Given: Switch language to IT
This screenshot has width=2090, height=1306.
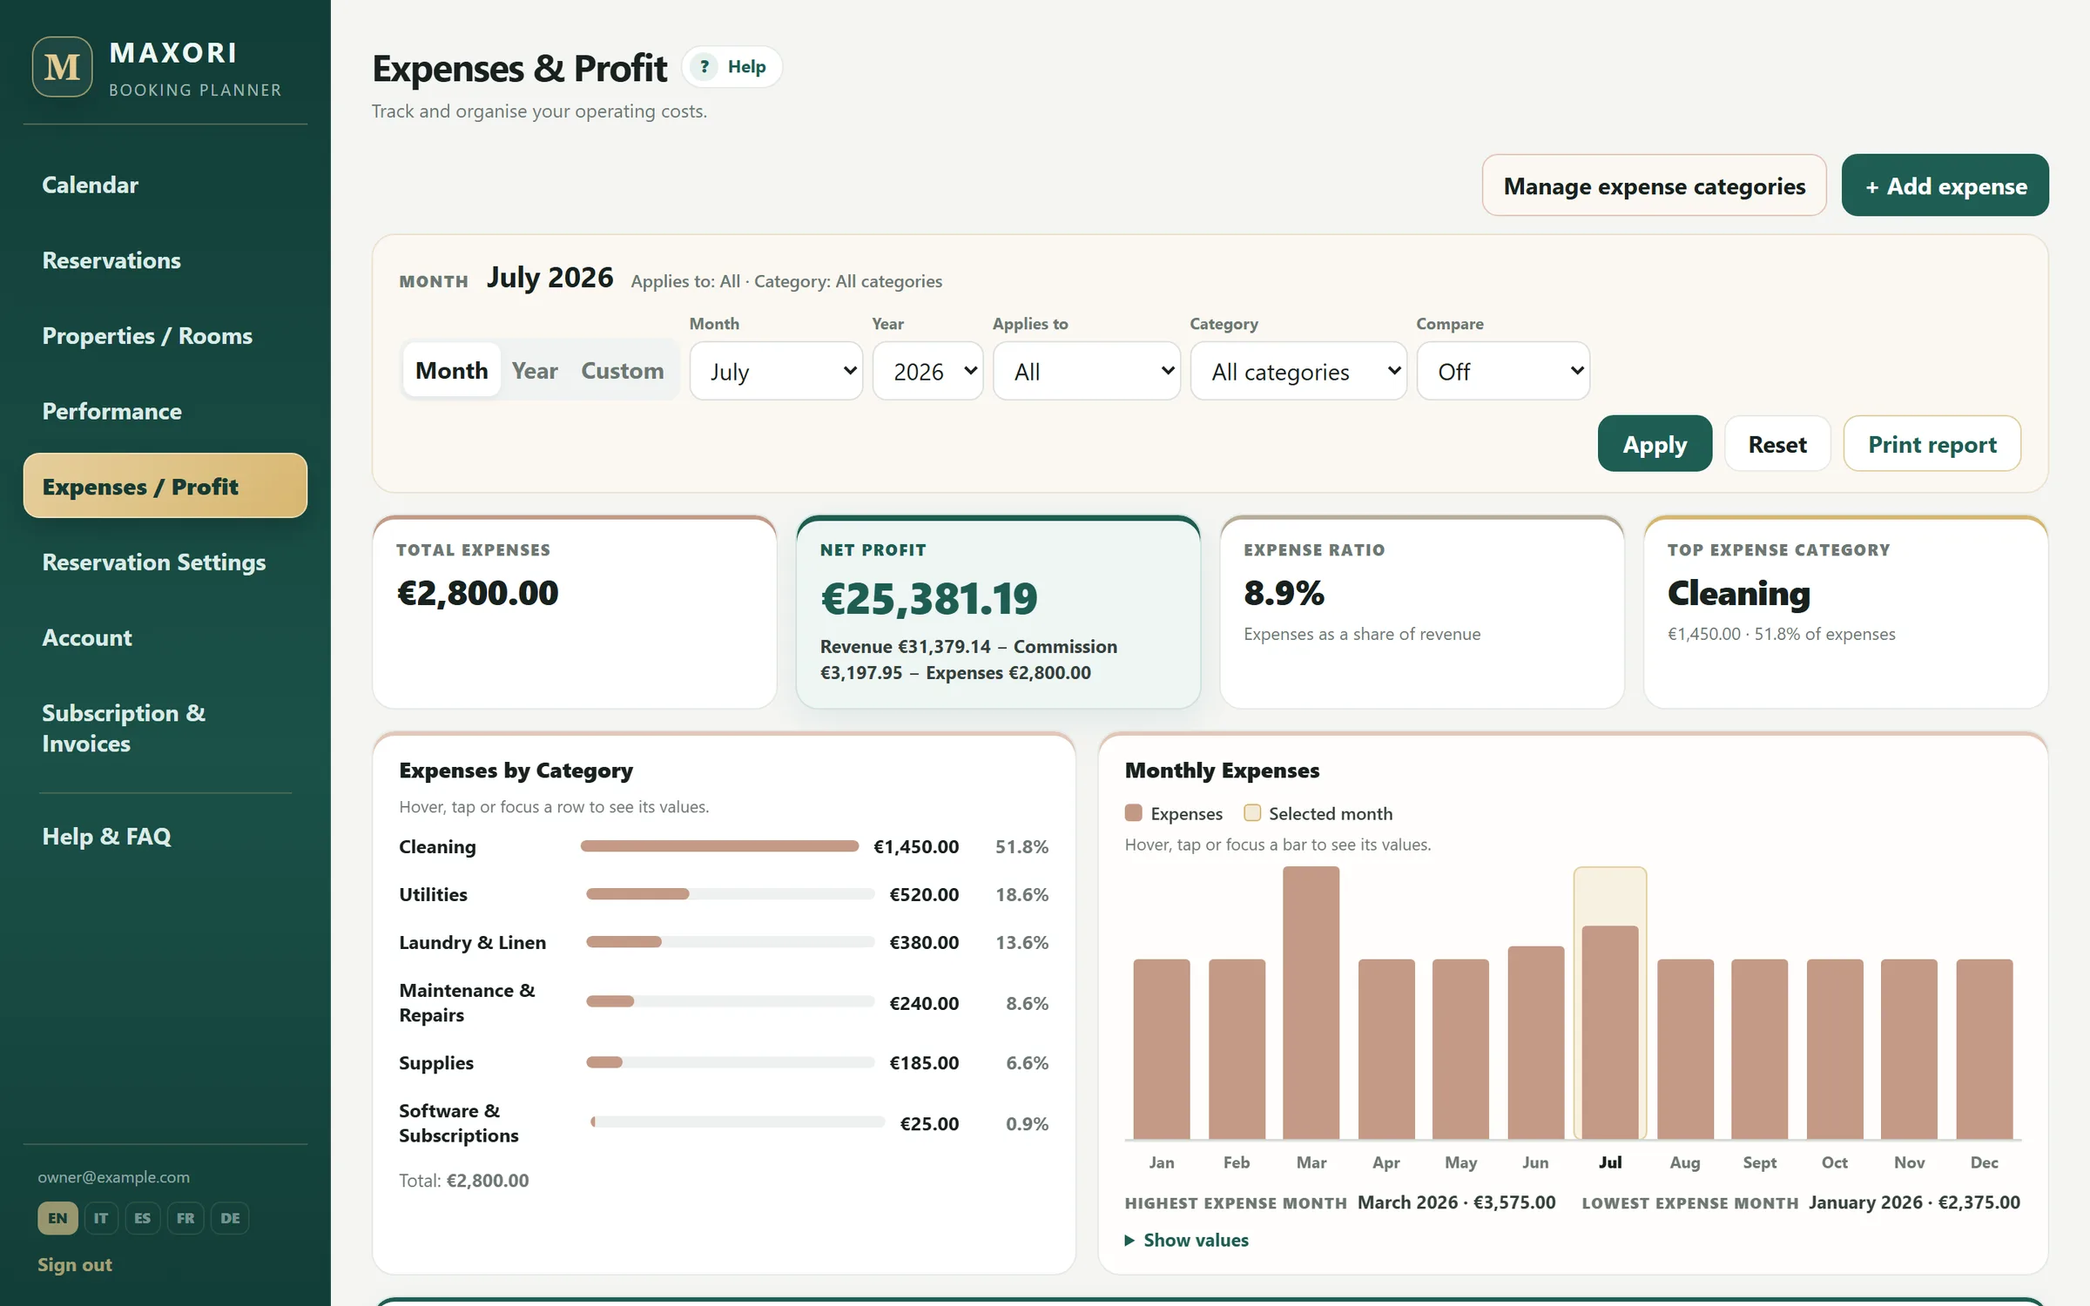Looking at the screenshot, I should (101, 1218).
